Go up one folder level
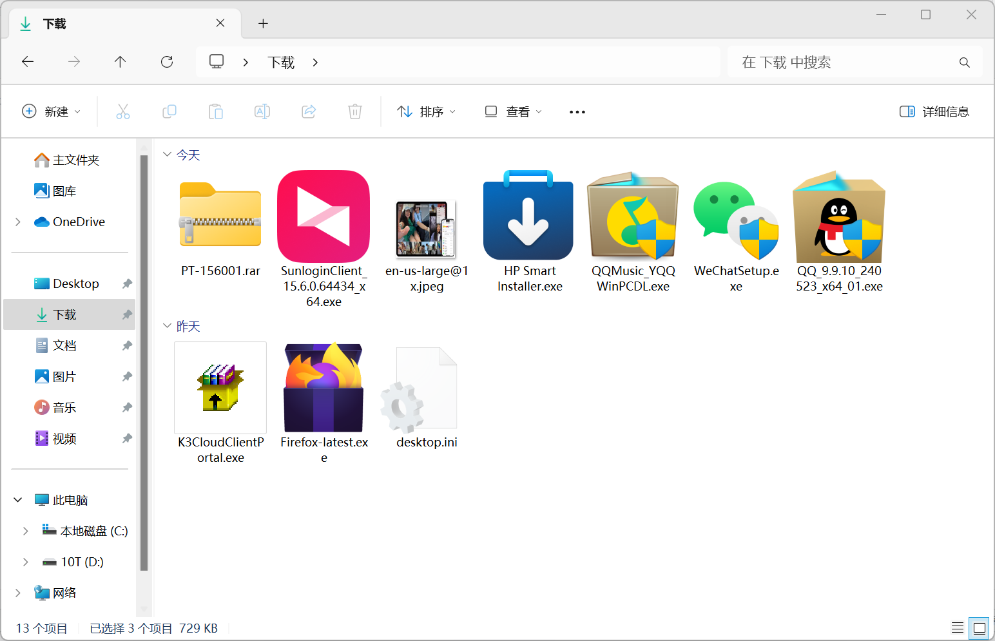The image size is (995, 641). 120,62
